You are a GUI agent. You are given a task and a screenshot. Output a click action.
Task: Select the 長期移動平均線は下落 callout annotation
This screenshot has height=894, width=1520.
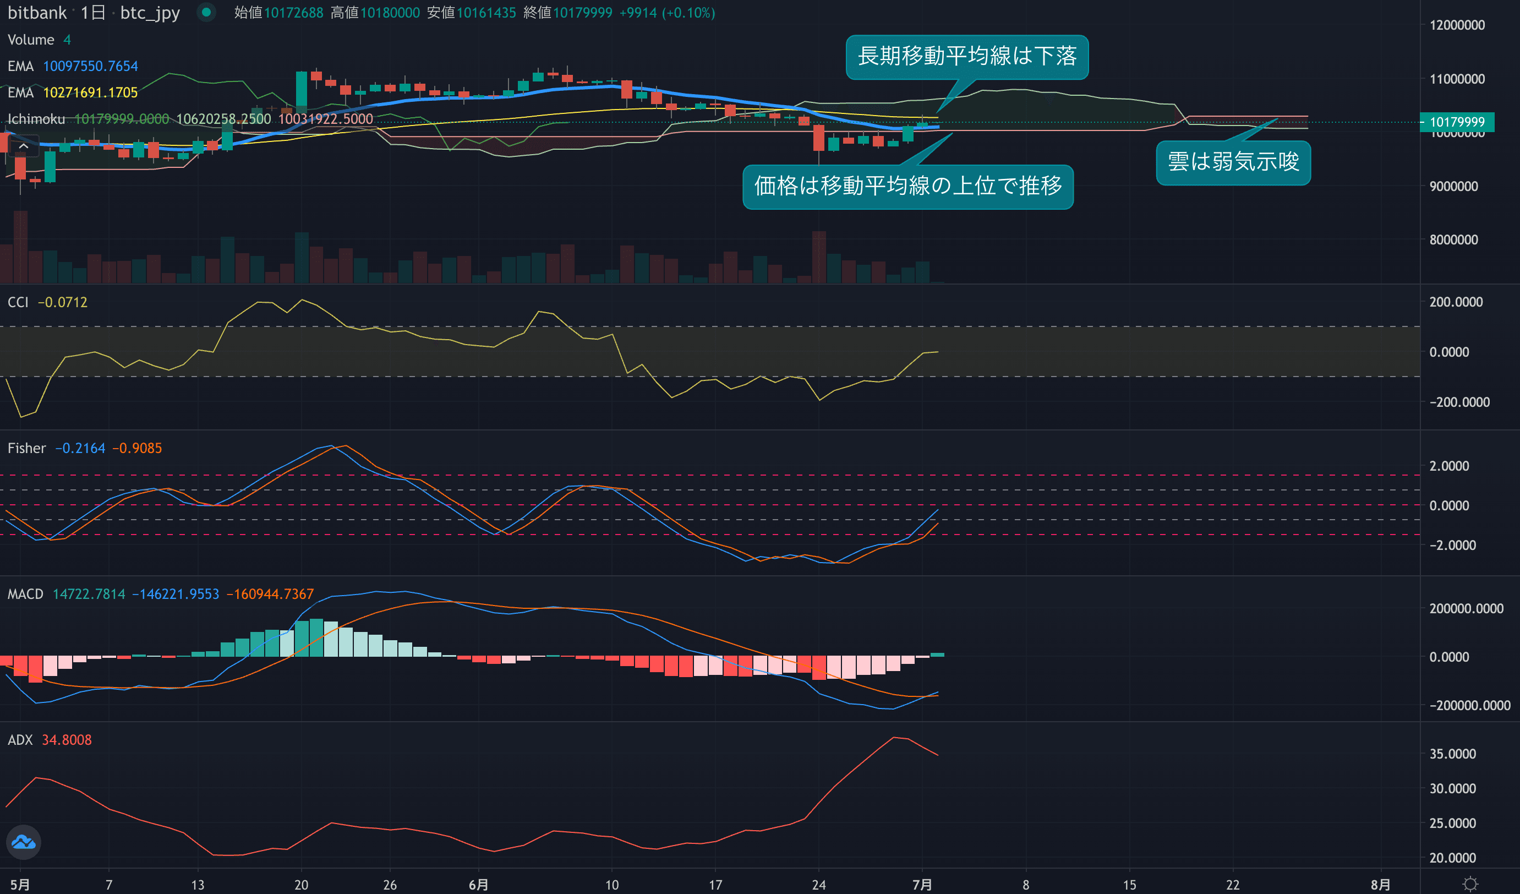click(x=967, y=57)
